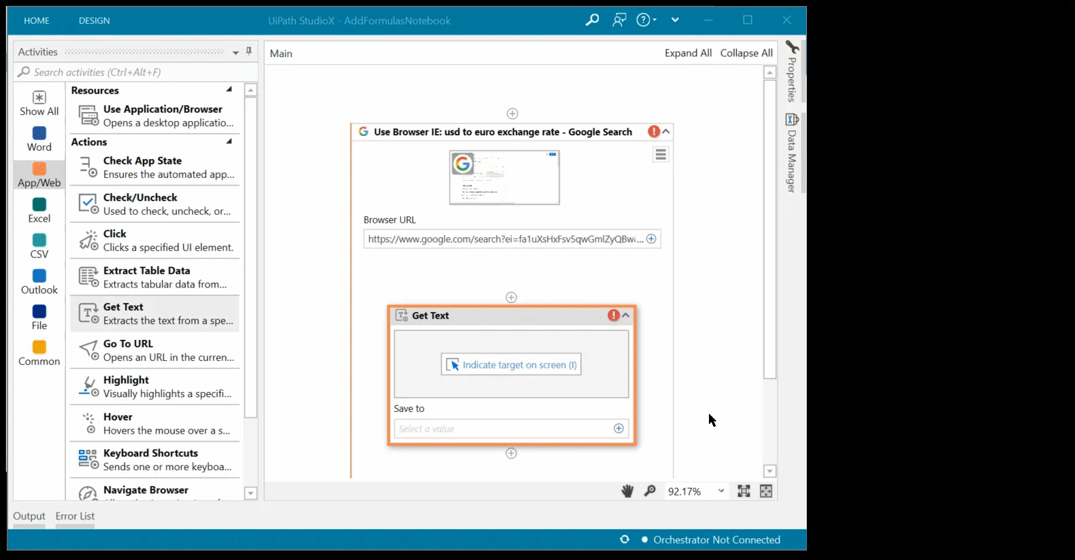This screenshot has height=560, width=1075.
Task: Select the Check/Uncheck activity
Action: [155, 204]
